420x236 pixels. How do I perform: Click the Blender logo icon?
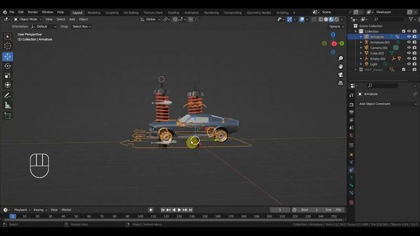[5, 12]
